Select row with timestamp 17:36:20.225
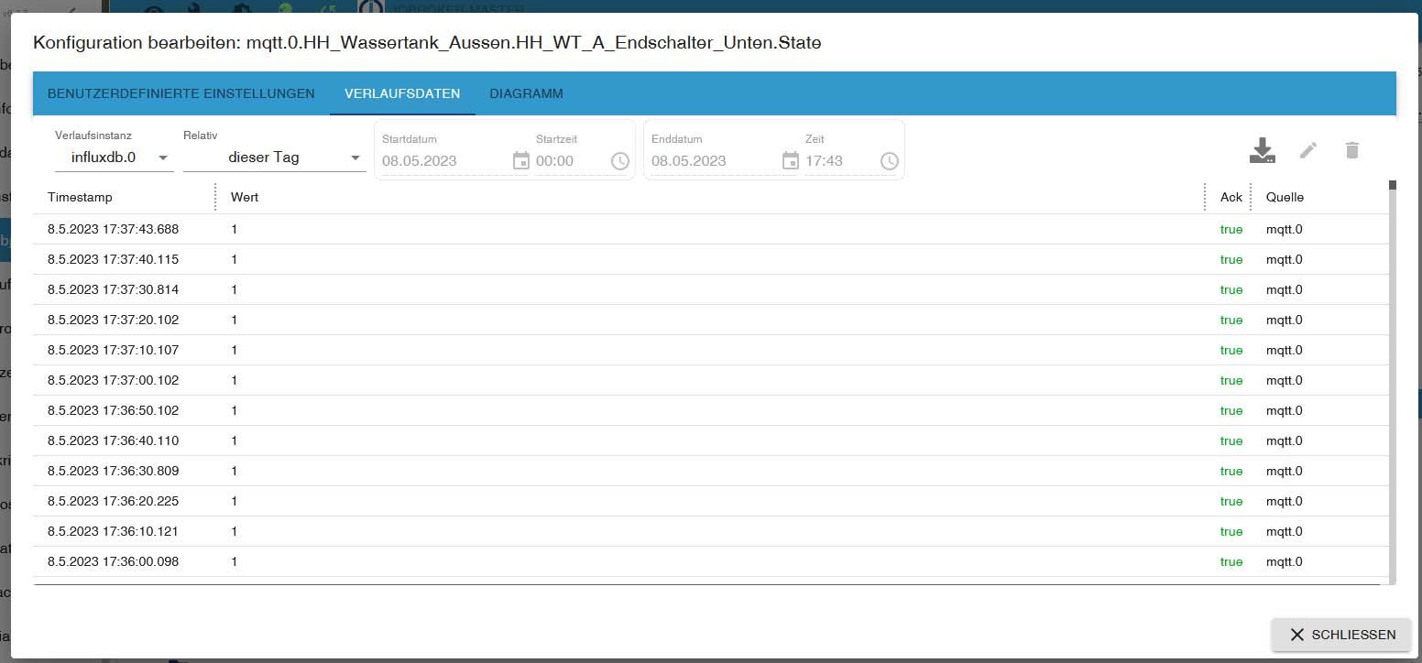The height and width of the screenshot is (663, 1422). [710, 501]
